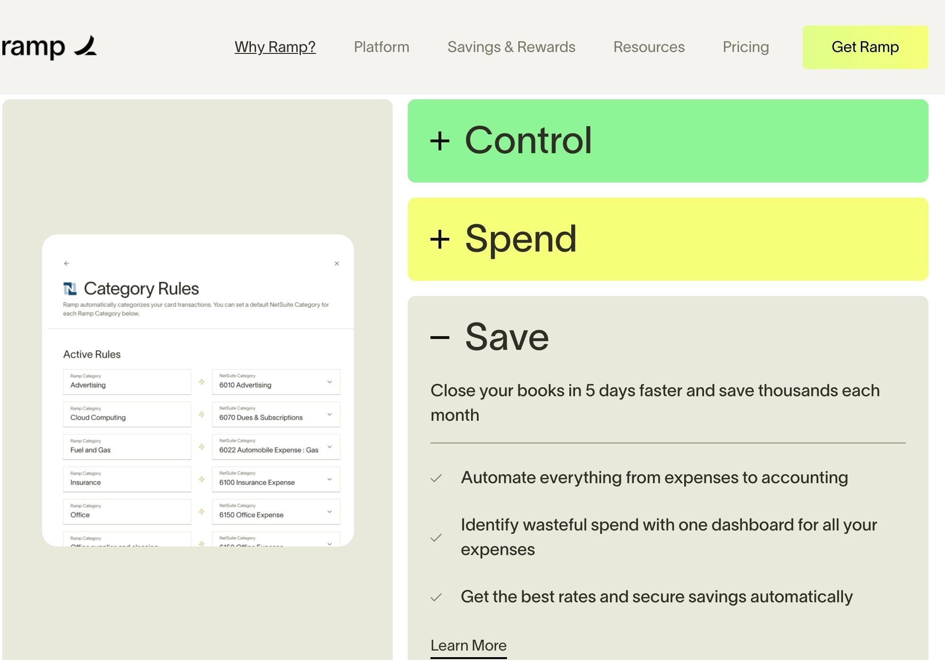
Task: Click the Advertising Ramp Category field
Action: pos(127,382)
